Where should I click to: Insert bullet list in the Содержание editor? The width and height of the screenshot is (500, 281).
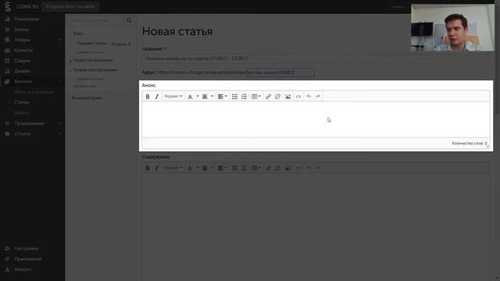234,168
